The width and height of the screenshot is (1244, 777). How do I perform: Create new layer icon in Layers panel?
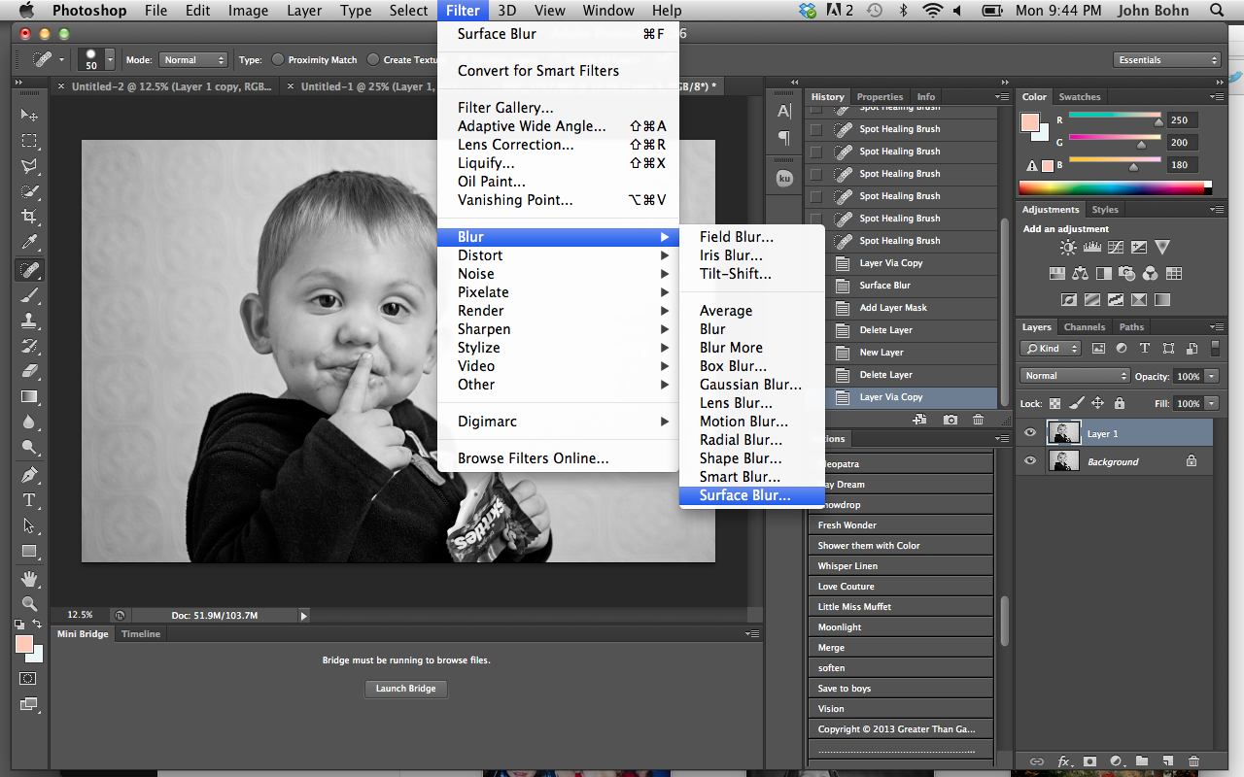point(1168,761)
